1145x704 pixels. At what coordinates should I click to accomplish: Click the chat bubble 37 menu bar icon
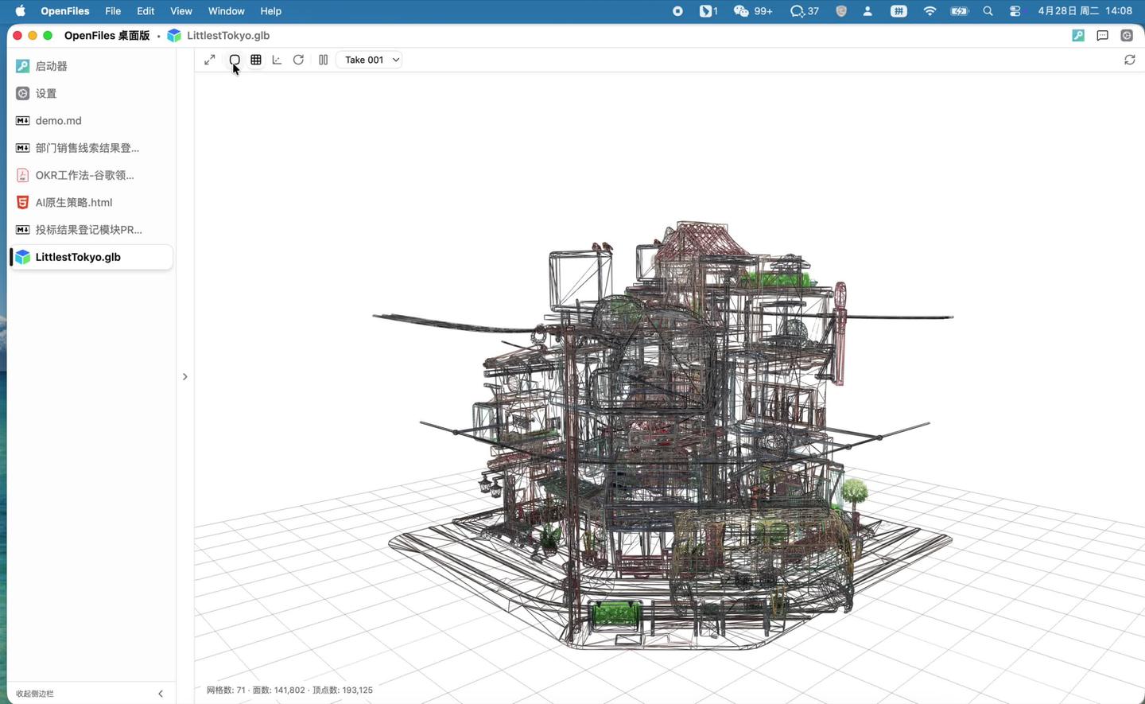point(804,11)
